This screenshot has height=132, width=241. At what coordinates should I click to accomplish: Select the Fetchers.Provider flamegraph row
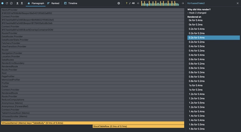pyautogui.click(x=92, y=43)
